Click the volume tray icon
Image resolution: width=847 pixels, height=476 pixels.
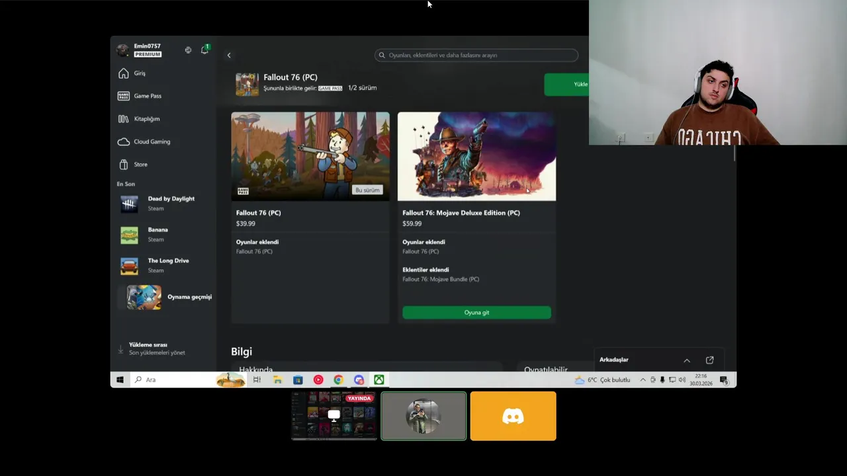[x=682, y=379]
